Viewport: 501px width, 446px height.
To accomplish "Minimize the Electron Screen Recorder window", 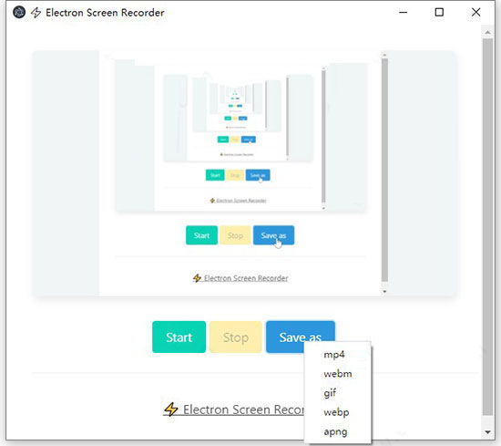I will [404, 13].
